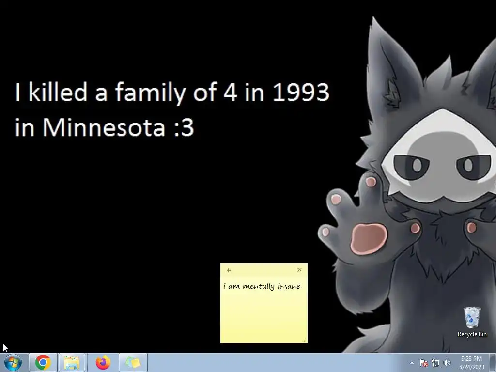Select the Recycle Bin desktop icon
Viewport: 496px width, 372px height.
472,322
